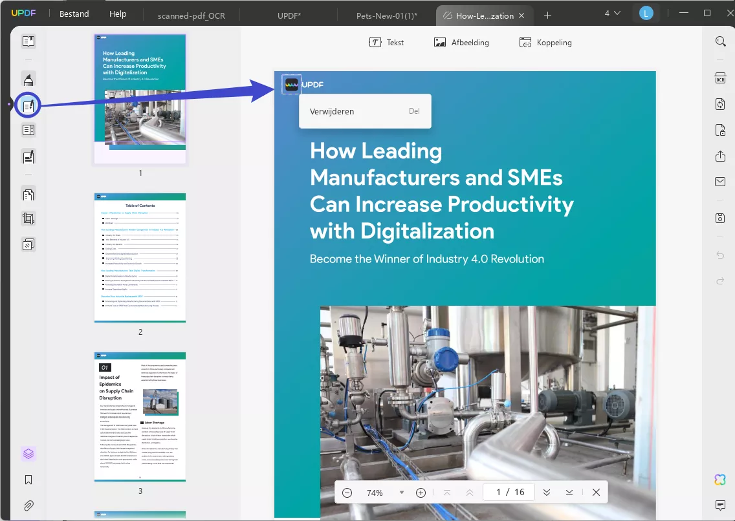
Task: Click the Tekst edit button
Action: pyautogui.click(x=386, y=43)
